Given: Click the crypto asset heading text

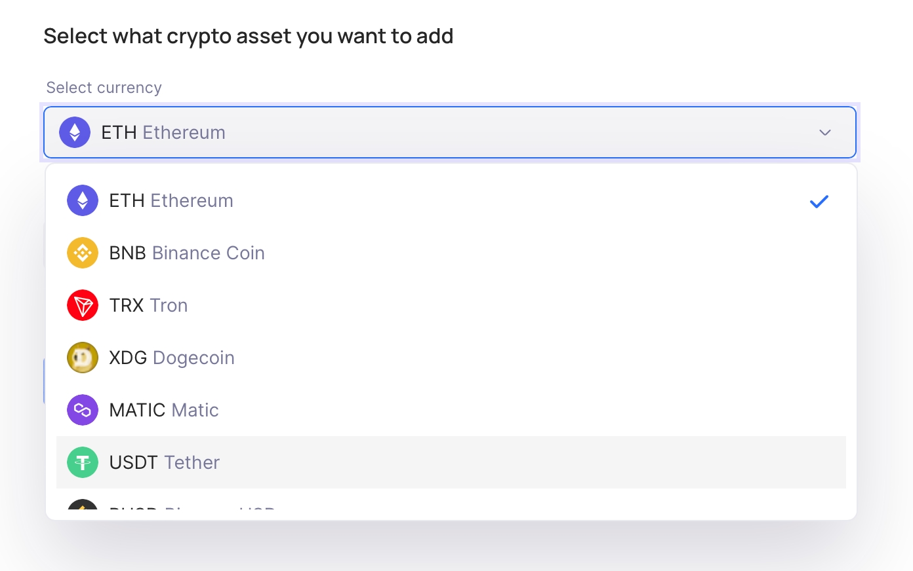Looking at the screenshot, I should 249,36.
